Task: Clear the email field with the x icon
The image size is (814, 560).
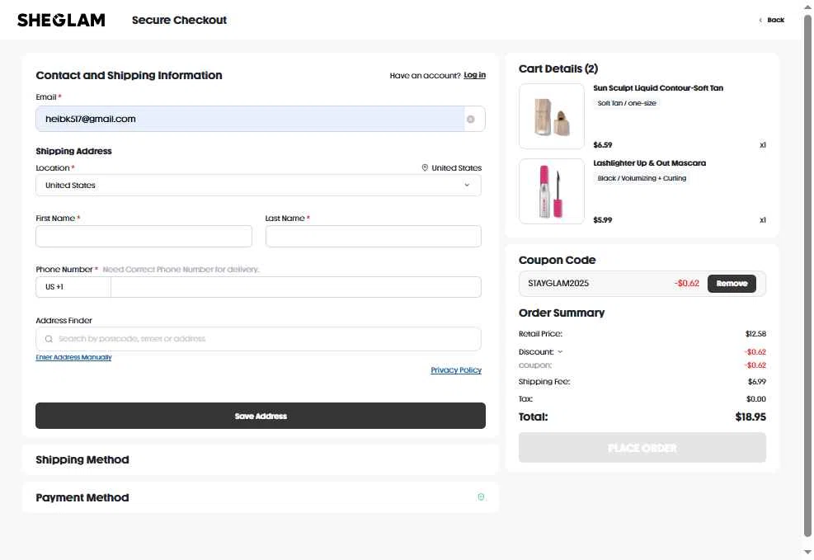Action: coord(470,120)
